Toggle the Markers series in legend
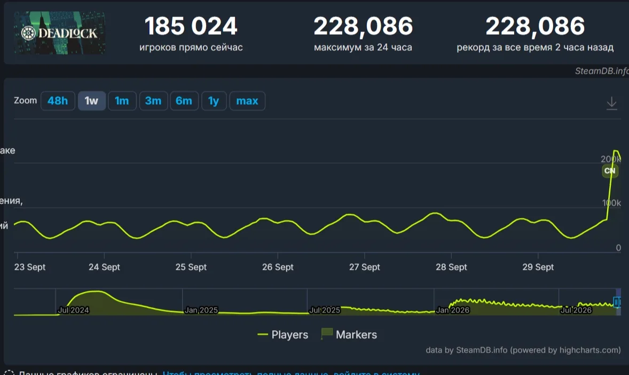Screen dimensions: 629x375 point(349,334)
